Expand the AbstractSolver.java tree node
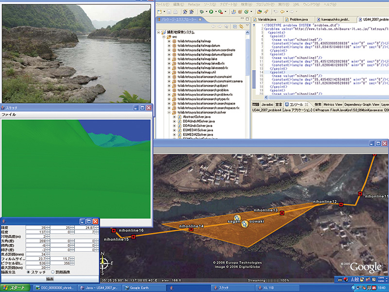Image resolution: width=389 pixels, height=292 pixels. tap(174, 117)
